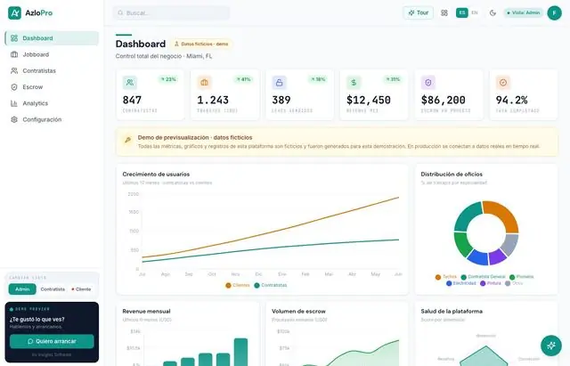Screen dimensions: 570x366
Task: Toggle the Techos legend entry
Action: tap(445, 277)
